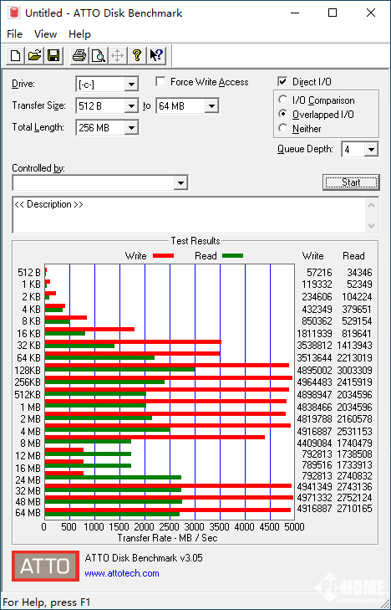Click read value 2752124 in 48 MB row
Screen dimensions: 391x610
coord(354,498)
